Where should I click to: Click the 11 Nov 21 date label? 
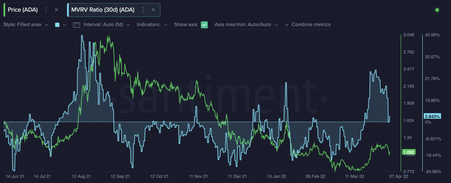coord(198,176)
